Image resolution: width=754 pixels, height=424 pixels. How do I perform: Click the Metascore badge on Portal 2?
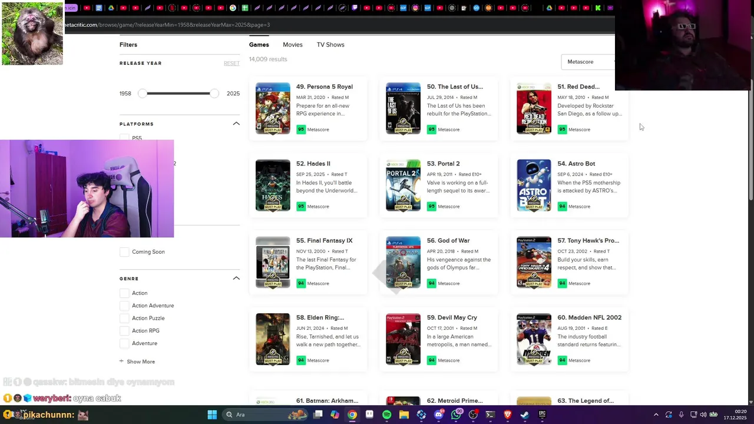(x=432, y=207)
